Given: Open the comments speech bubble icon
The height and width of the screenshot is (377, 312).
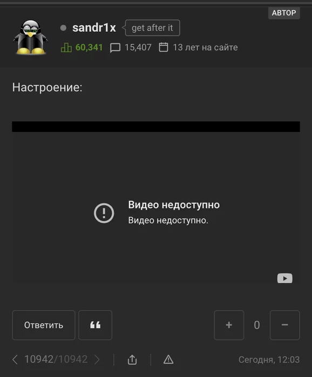Looking at the screenshot, I should click(x=115, y=47).
